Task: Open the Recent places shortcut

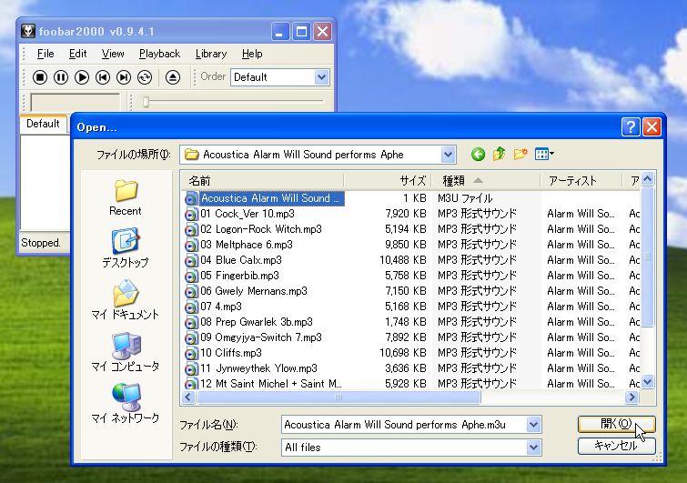Action: [x=126, y=197]
